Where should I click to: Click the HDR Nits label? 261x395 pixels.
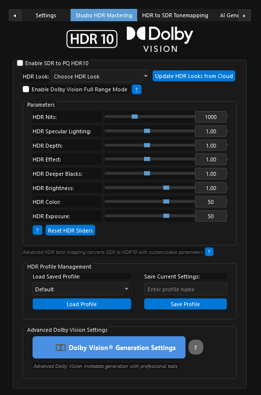point(44,117)
